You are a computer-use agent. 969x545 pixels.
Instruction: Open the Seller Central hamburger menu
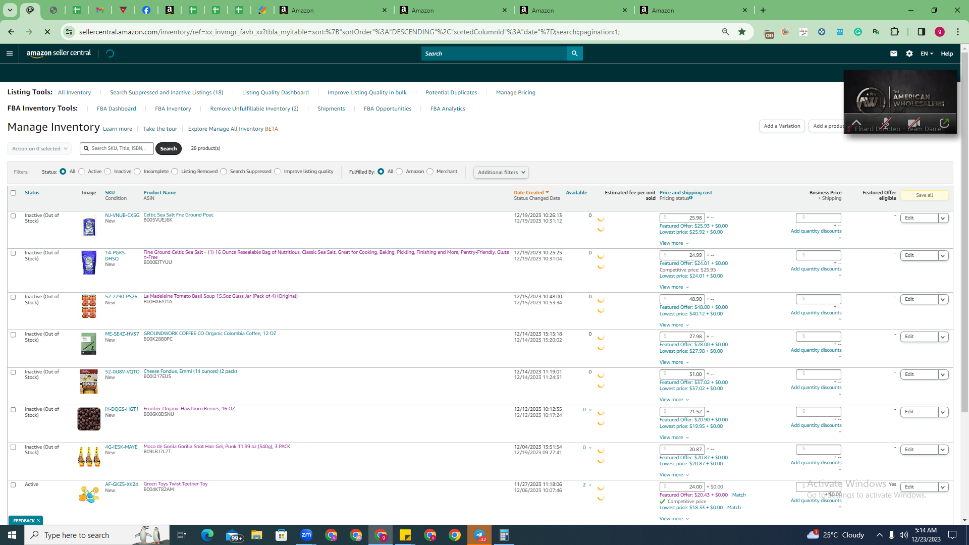tap(10, 53)
